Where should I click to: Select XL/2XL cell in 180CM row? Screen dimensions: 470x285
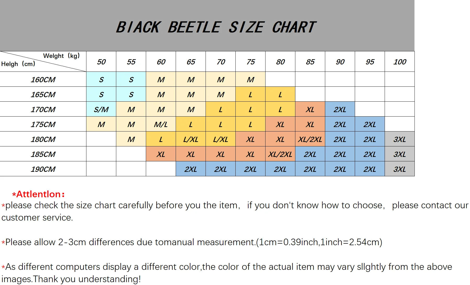(x=310, y=139)
